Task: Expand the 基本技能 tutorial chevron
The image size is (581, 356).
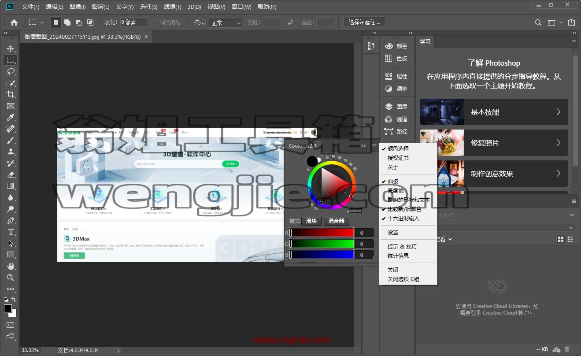Action: pyautogui.click(x=558, y=112)
